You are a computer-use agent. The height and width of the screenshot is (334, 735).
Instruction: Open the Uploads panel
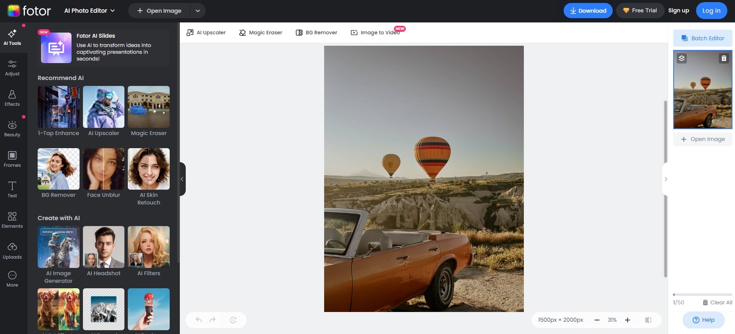click(12, 251)
